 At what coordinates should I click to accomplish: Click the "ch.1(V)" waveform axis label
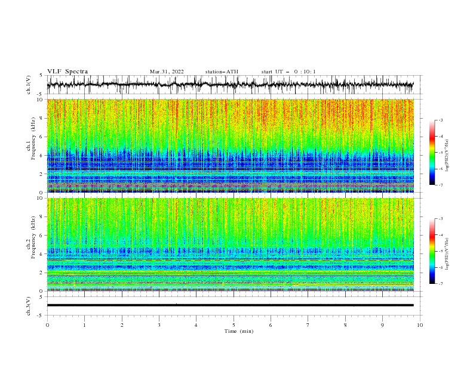pyautogui.click(x=29, y=85)
